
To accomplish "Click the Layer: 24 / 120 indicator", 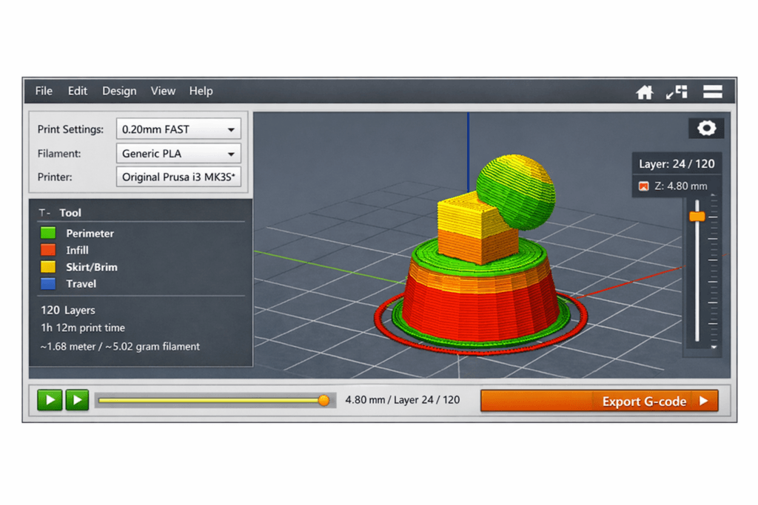I will [x=677, y=163].
